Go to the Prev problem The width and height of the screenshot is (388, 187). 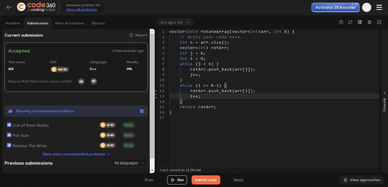point(149,180)
